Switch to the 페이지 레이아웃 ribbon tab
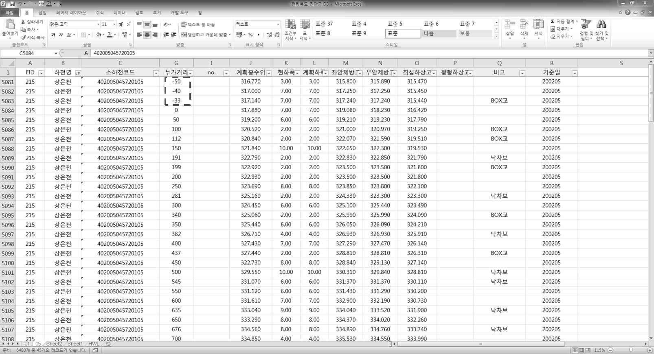The width and height of the screenshot is (654, 354). 71,13
